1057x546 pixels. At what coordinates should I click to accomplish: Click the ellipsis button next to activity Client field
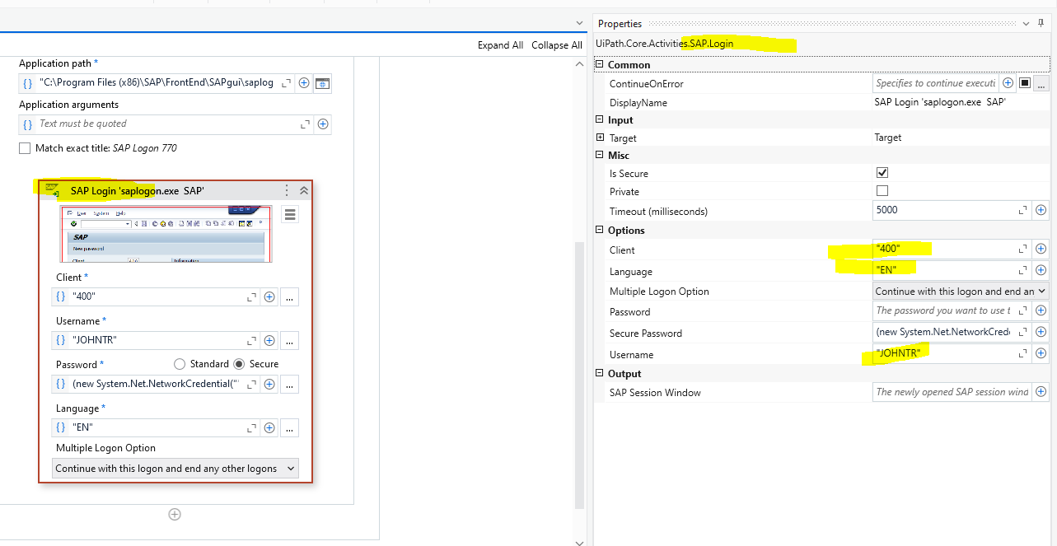coord(289,297)
